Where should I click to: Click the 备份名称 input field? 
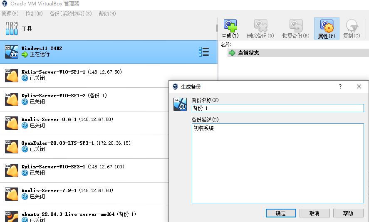[x=278, y=108]
